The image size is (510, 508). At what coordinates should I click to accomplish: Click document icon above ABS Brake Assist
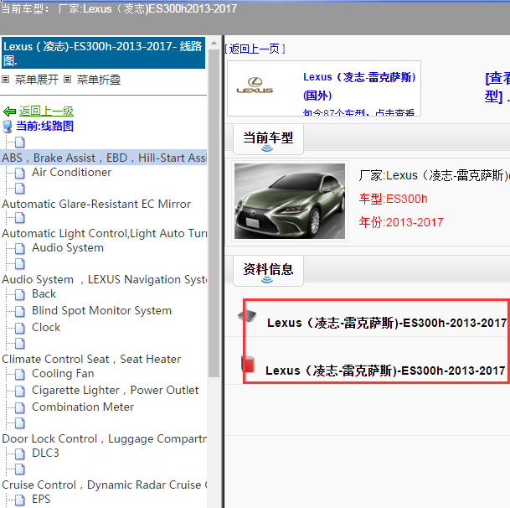[x=20, y=143]
